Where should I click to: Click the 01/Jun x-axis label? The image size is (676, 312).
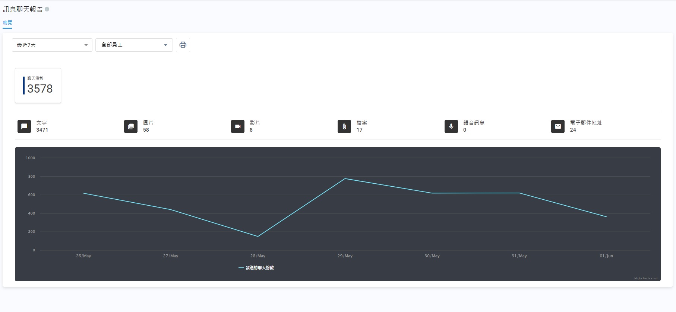point(606,256)
